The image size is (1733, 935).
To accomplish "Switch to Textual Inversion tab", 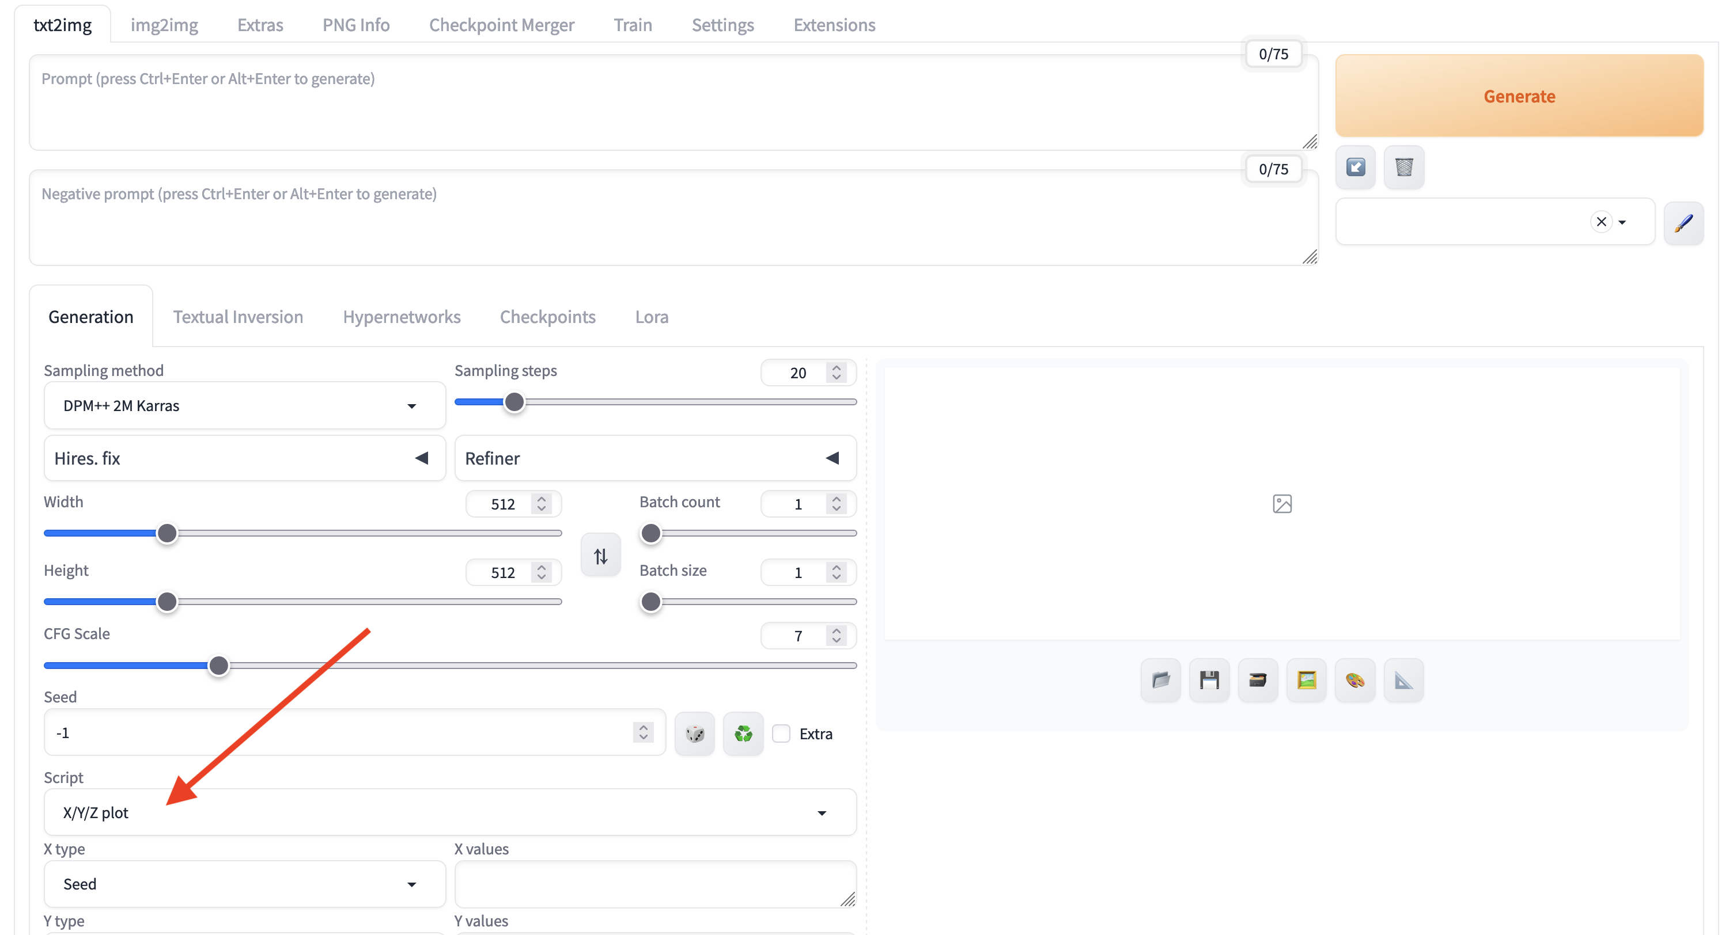I will coord(237,317).
